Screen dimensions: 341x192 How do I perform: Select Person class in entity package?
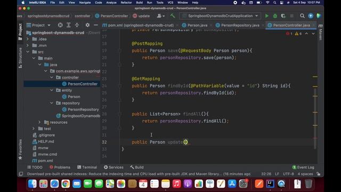coord(74,97)
